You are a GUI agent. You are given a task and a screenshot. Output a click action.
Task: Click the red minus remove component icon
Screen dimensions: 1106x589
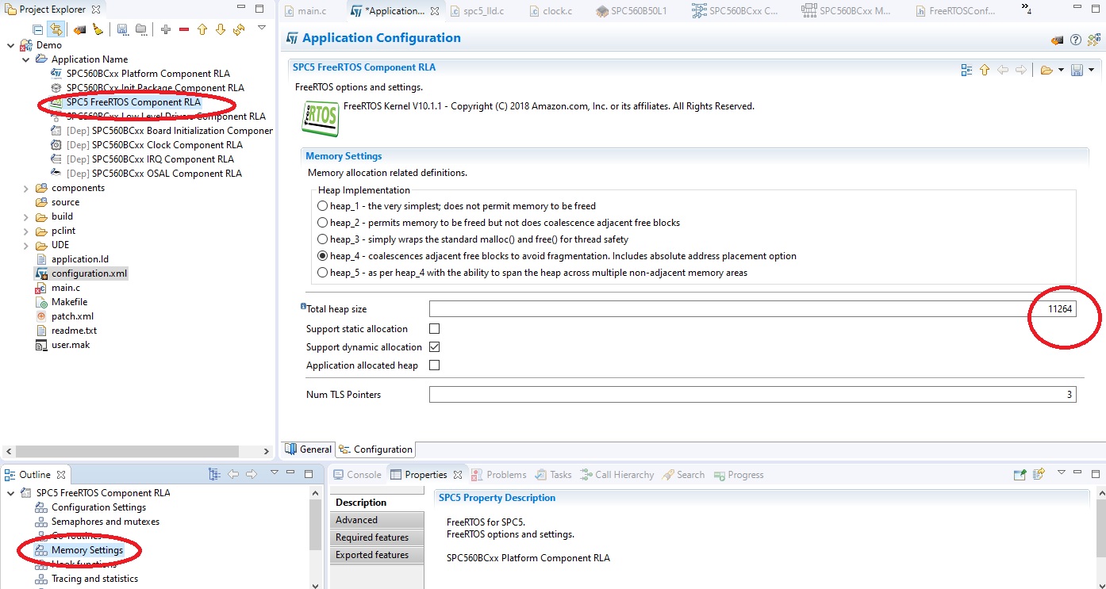[184, 29]
